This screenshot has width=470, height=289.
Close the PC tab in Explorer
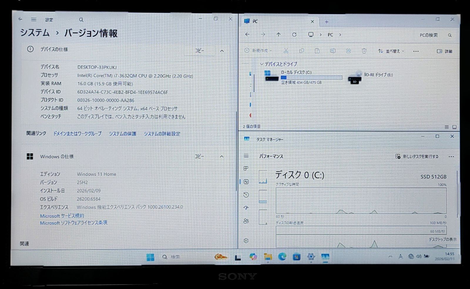click(x=312, y=21)
